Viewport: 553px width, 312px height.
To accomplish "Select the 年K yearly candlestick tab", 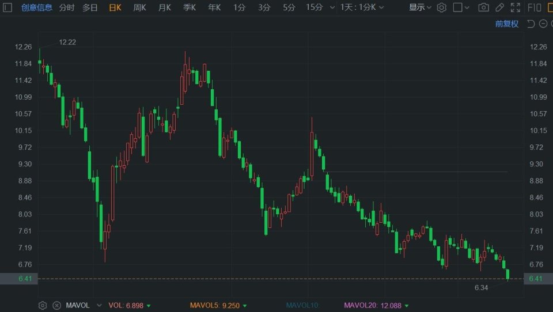I will pos(214,7).
